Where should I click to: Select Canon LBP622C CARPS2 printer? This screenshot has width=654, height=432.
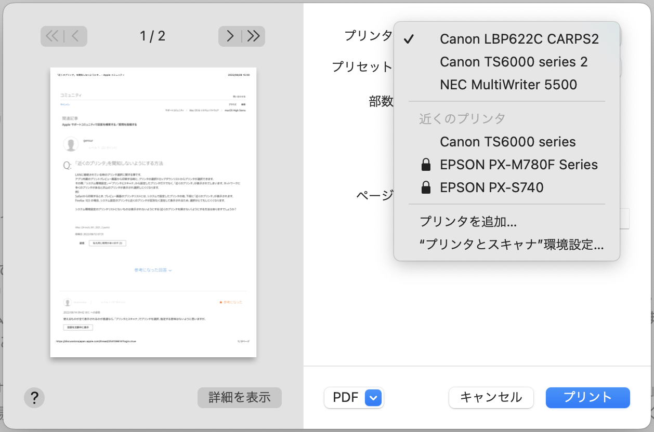pos(507,39)
